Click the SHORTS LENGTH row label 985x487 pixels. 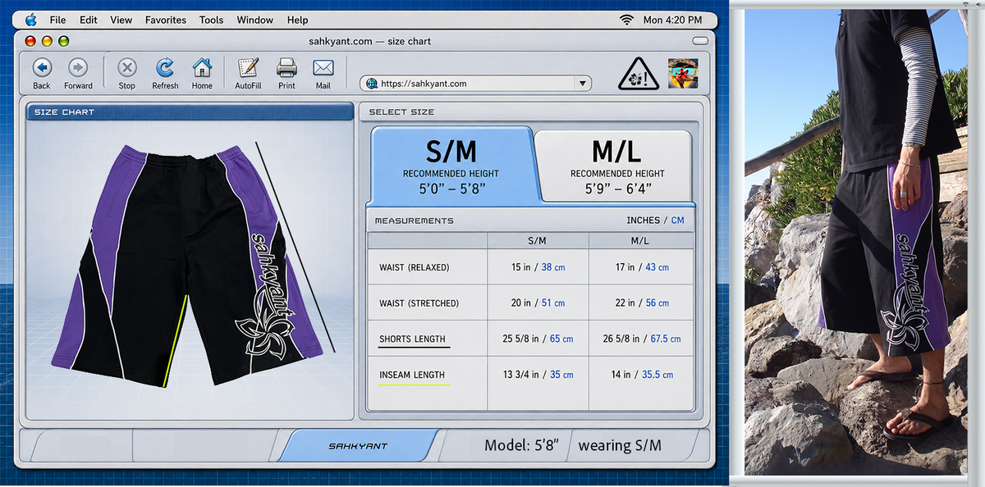tap(412, 339)
